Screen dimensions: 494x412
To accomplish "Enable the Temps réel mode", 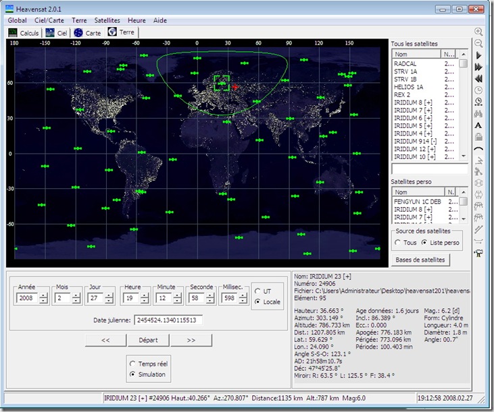I will pyautogui.click(x=132, y=363).
